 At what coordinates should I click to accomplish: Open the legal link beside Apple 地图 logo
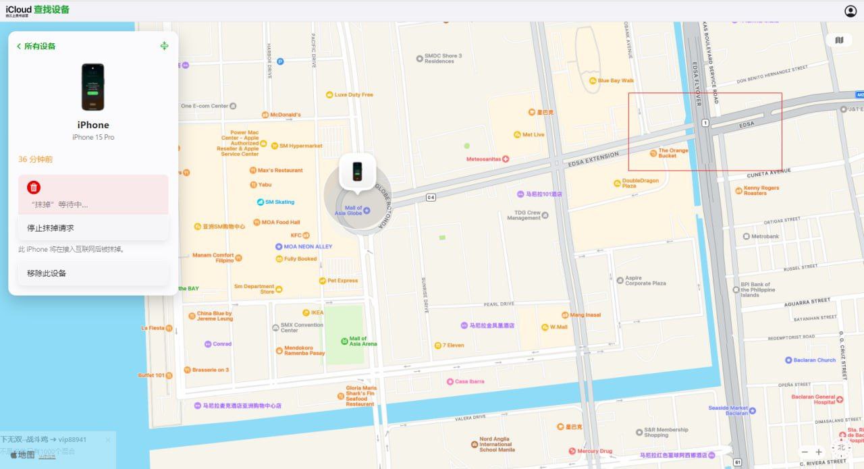click(x=47, y=457)
